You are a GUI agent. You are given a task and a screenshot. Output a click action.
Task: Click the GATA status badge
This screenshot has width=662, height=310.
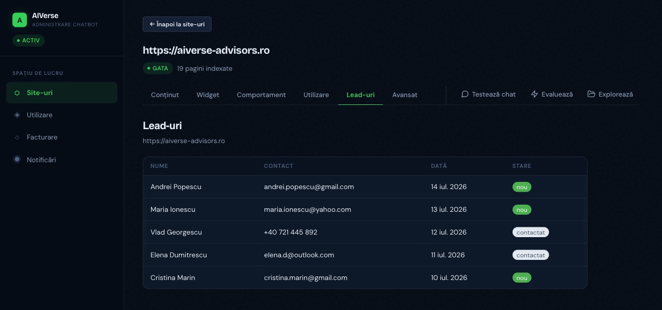tap(158, 68)
